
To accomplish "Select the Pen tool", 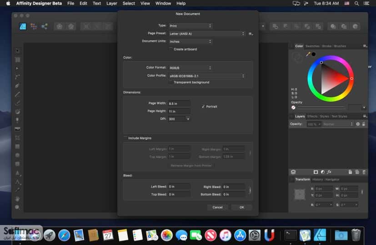I will [17, 85].
